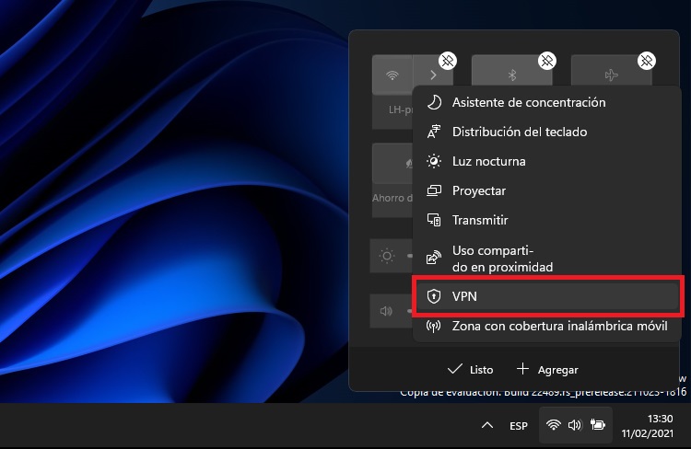Click the nearby sharing icon

pyautogui.click(x=434, y=258)
